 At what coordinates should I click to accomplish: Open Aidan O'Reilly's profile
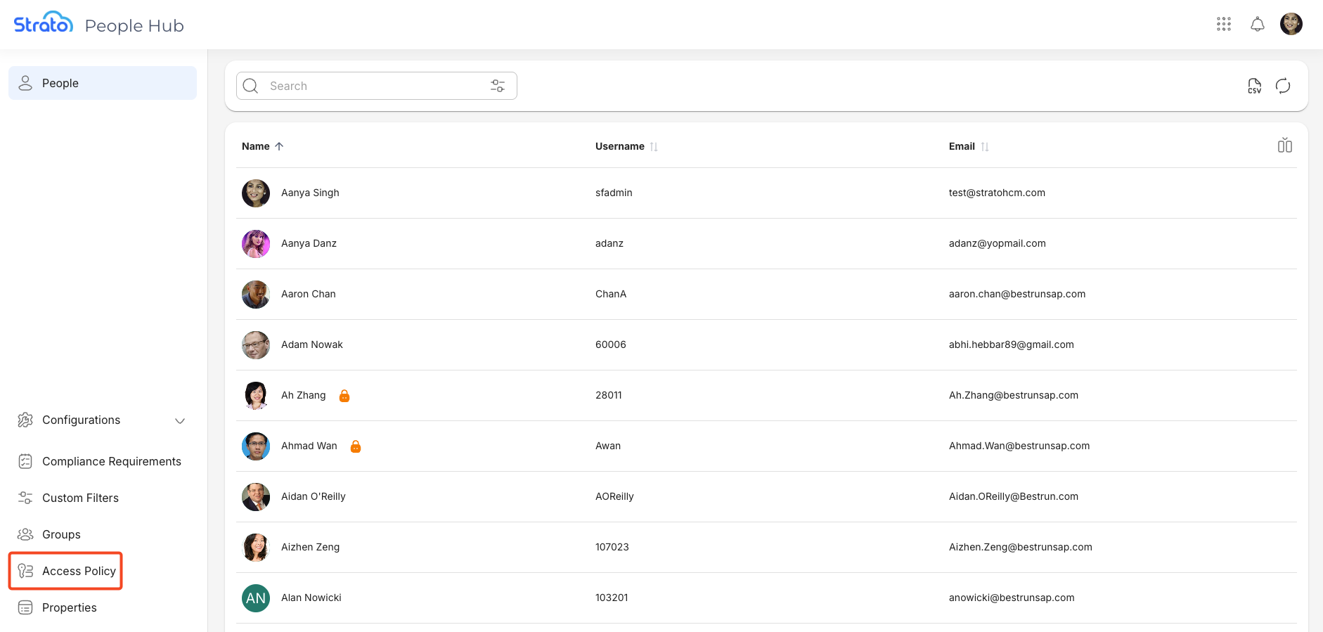(313, 496)
